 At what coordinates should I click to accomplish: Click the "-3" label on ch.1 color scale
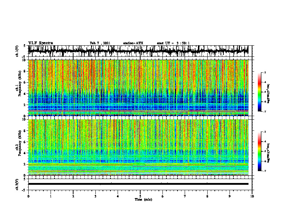(265, 72)
